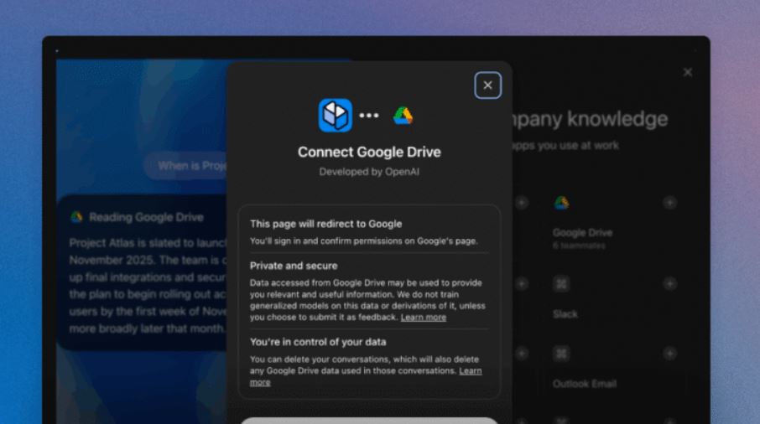Close the company knowledge panel behind dialog

coord(687,72)
